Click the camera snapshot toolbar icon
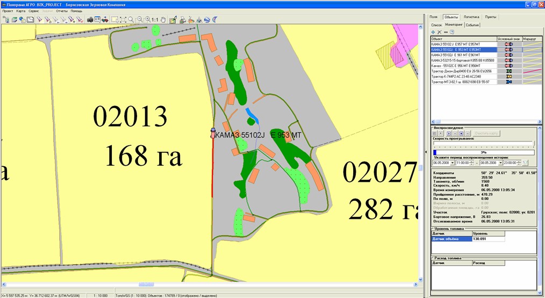 pyautogui.click(x=90, y=19)
